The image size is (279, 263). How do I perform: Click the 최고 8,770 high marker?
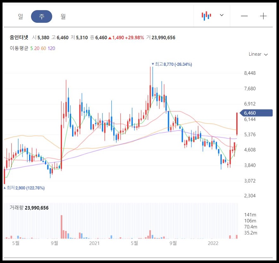pyautogui.click(x=172, y=64)
